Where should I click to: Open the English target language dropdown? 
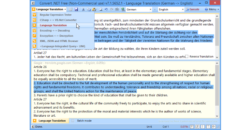point(171,9)
